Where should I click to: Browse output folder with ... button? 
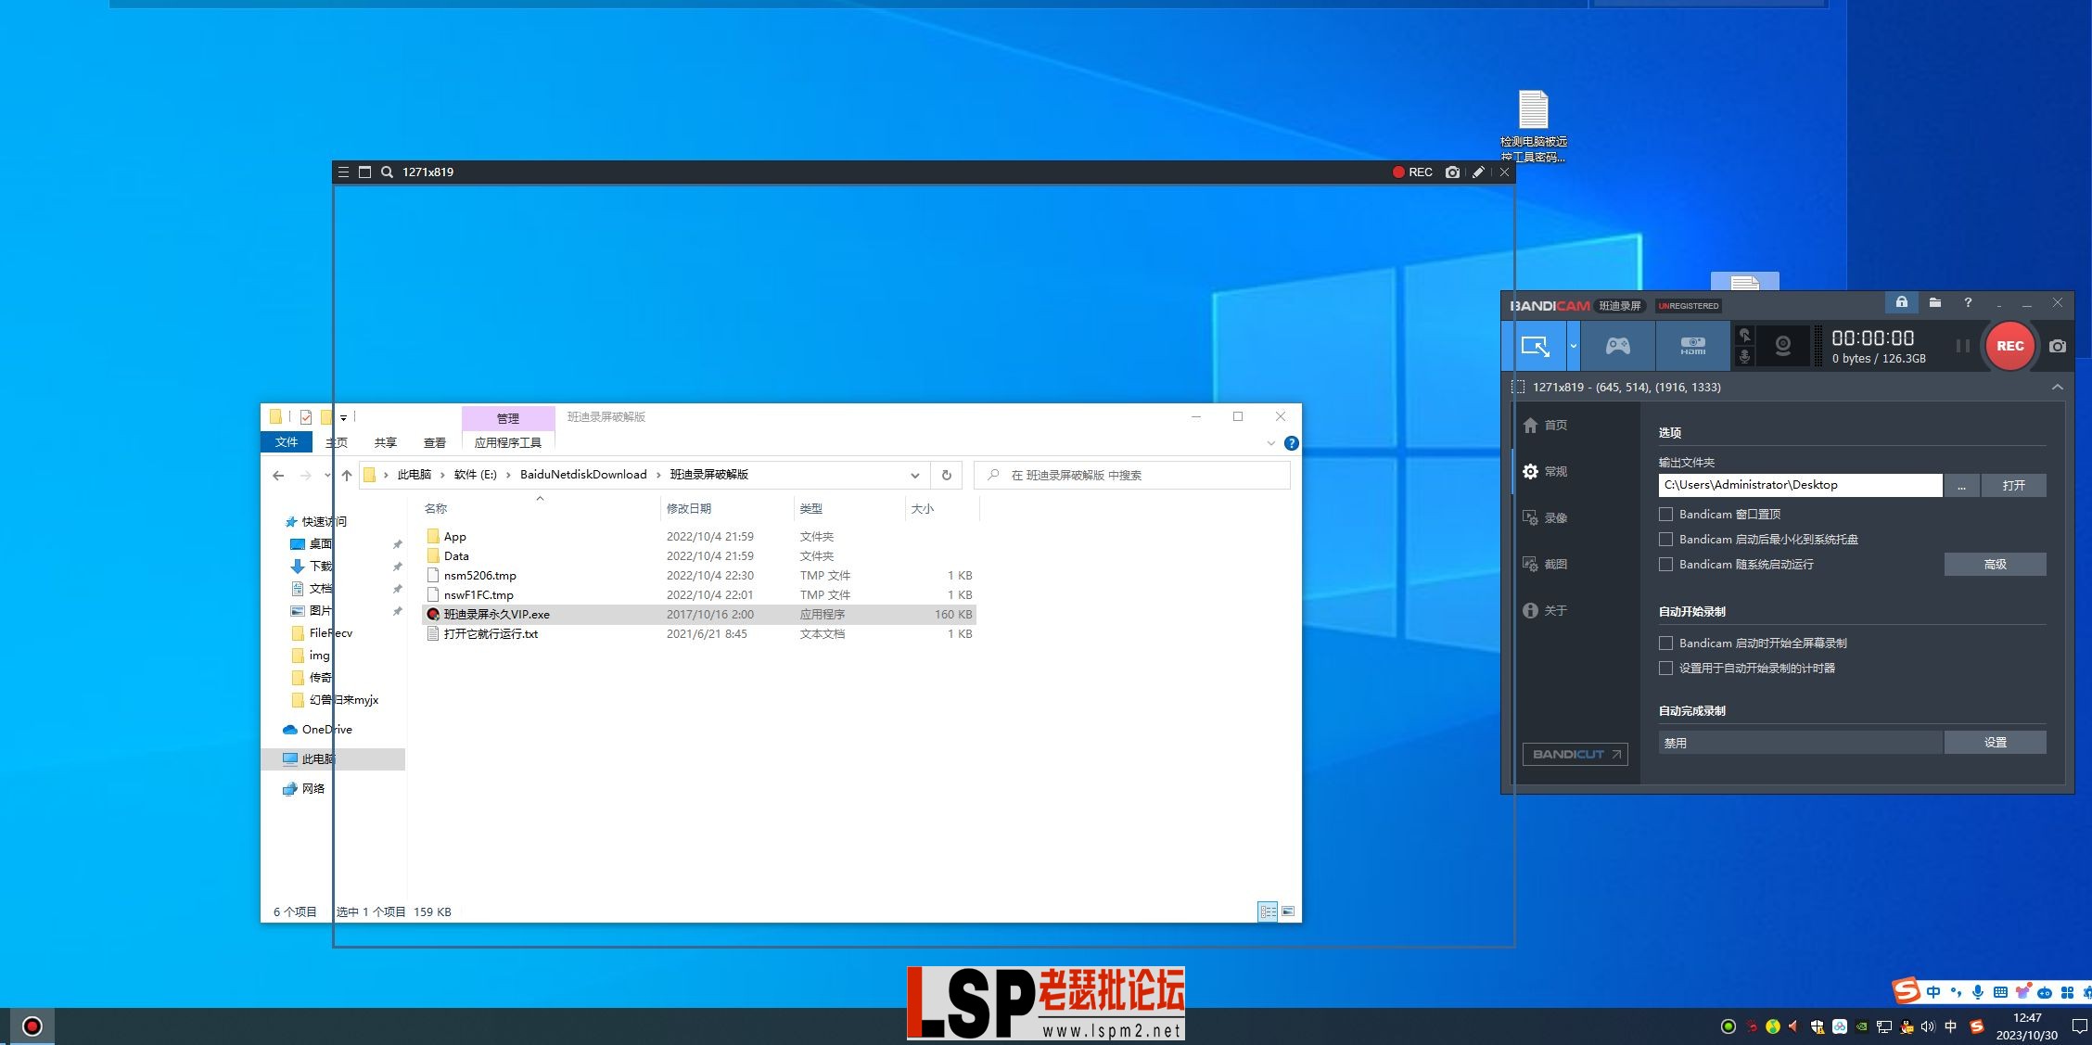(1961, 485)
